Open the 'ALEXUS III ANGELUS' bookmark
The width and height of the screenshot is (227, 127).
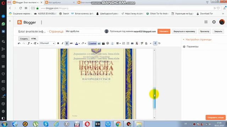pyautogui.click(x=45, y=13)
